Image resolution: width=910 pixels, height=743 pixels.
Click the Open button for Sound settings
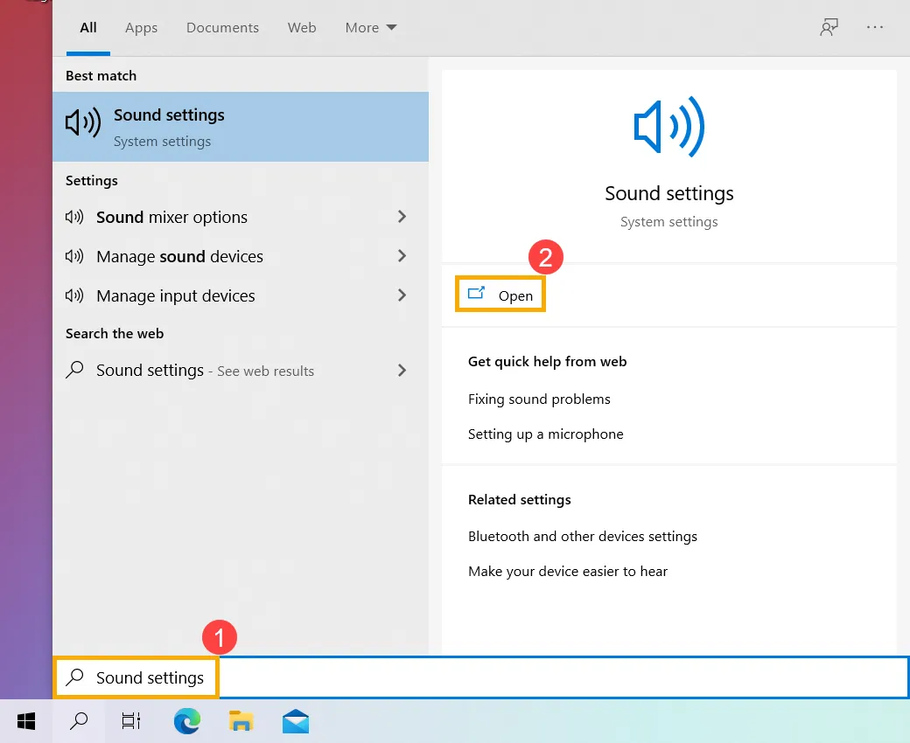(500, 295)
